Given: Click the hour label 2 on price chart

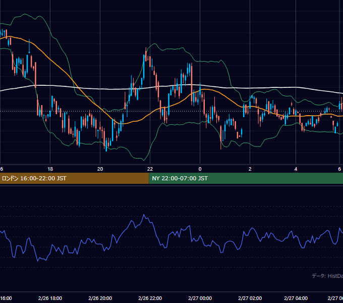Looking at the screenshot, I should 250,169.
